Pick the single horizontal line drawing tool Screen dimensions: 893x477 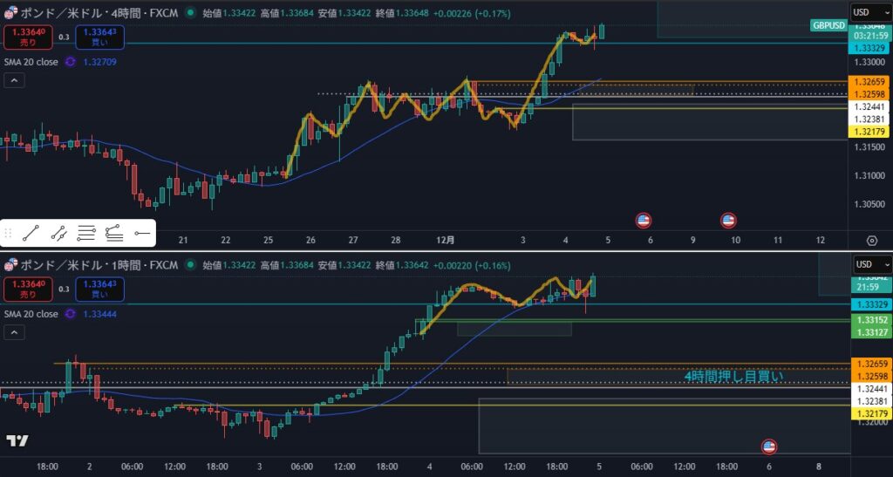(142, 233)
